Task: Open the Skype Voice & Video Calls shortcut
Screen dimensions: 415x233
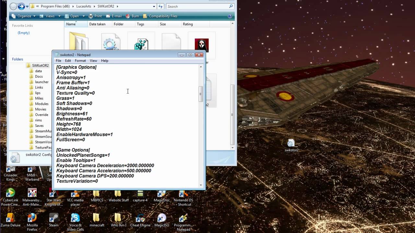Action: 75,222
